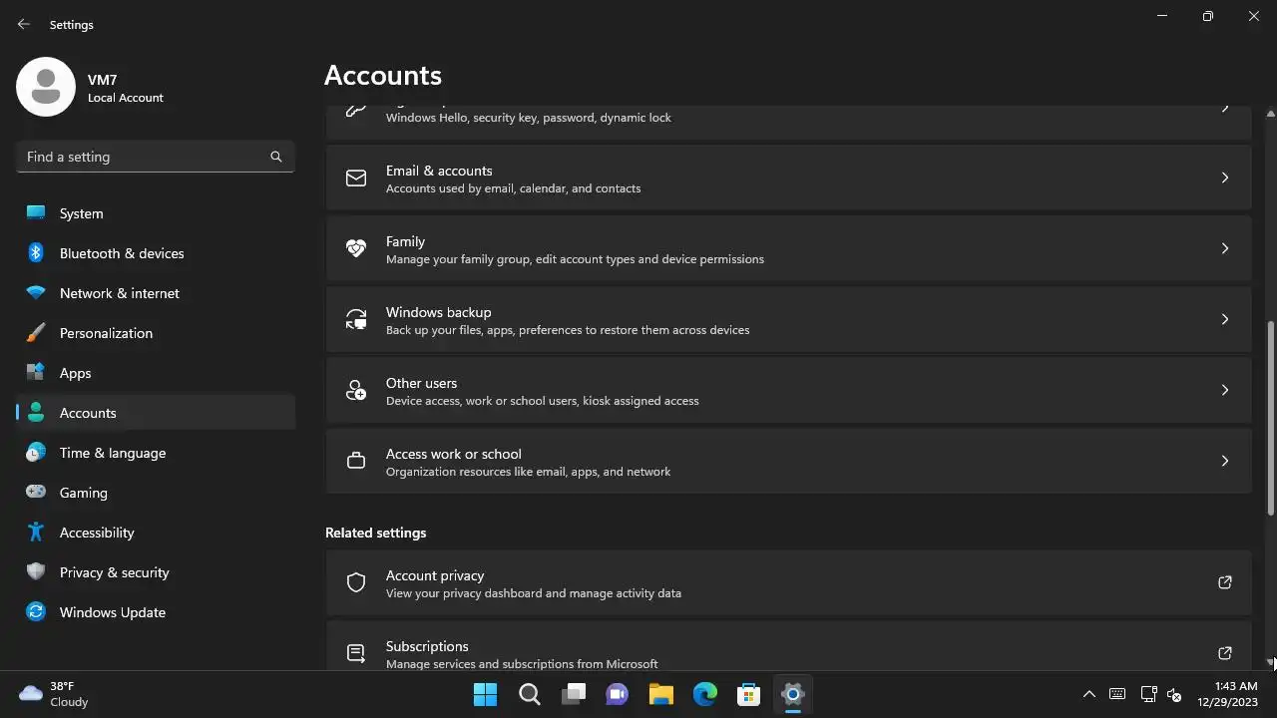Expand the Family row chevron
This screenshot has width=1277, height=718.
coord(1225,248)
